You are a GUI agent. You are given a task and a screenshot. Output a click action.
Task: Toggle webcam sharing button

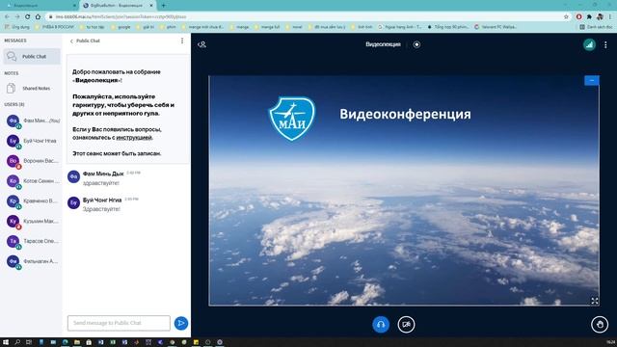tap(406, 325)
